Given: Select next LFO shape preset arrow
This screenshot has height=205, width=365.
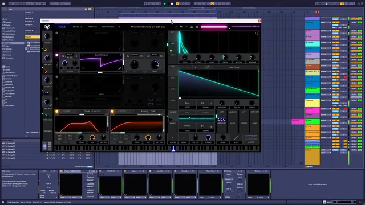Looking at the screenshot, I should [257, 67].
